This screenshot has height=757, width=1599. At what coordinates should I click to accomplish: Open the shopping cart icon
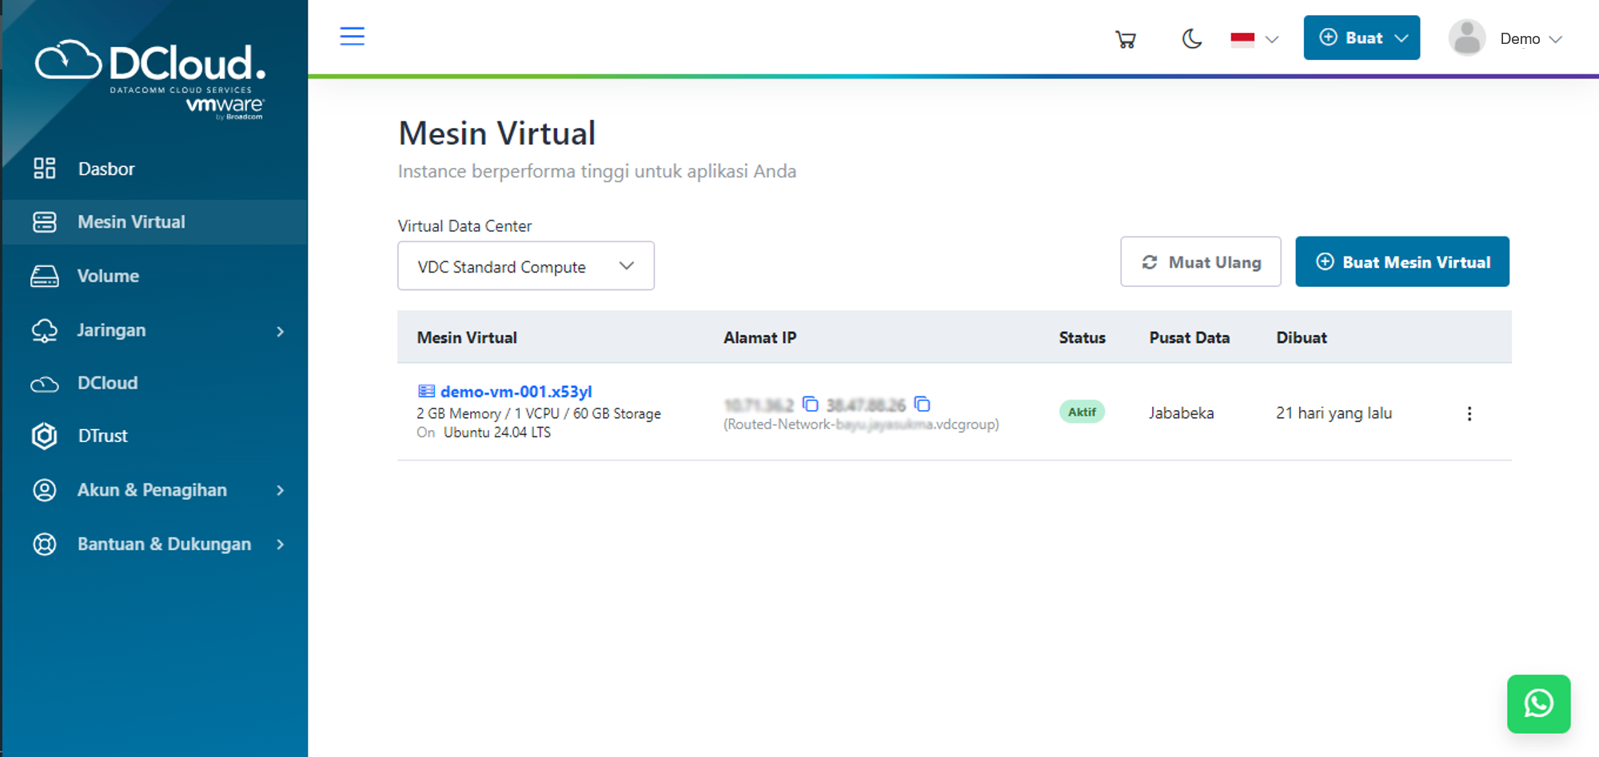click(x=1126, y=38)
